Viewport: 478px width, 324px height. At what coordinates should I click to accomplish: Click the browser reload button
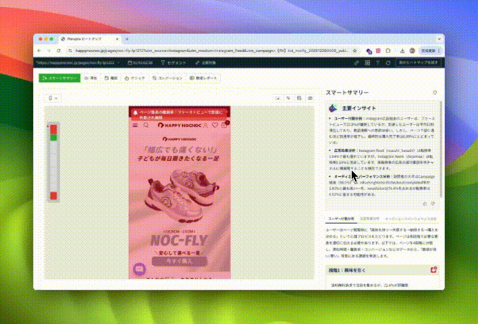[58, 50]
